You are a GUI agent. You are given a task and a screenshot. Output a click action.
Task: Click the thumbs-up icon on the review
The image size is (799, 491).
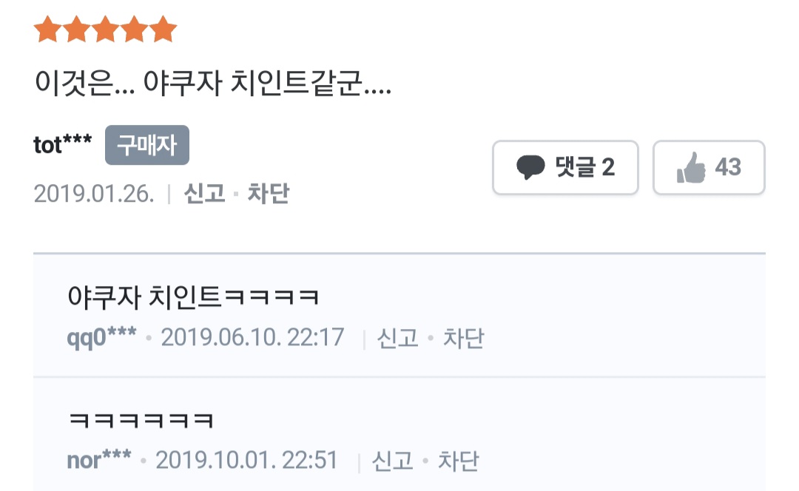[691, 168]
